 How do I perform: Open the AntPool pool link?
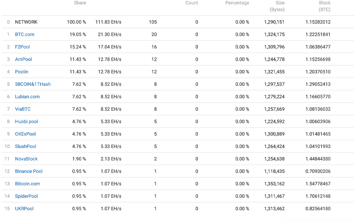pos(23,59)
